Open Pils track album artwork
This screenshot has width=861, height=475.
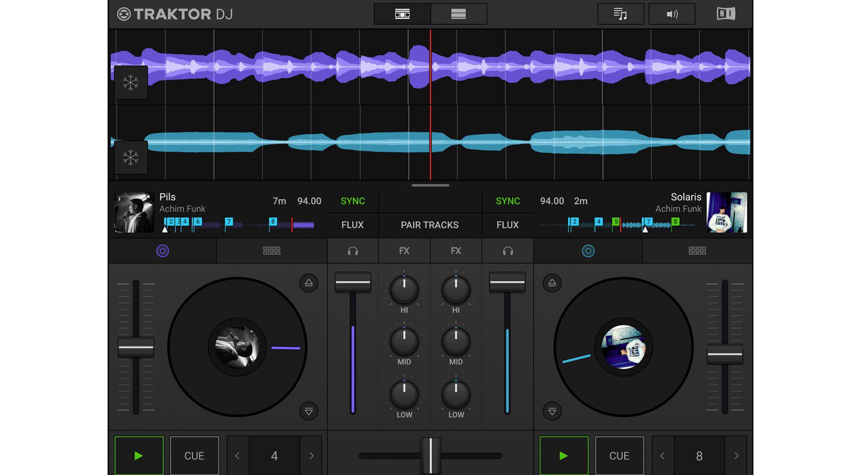pos(134,212)
